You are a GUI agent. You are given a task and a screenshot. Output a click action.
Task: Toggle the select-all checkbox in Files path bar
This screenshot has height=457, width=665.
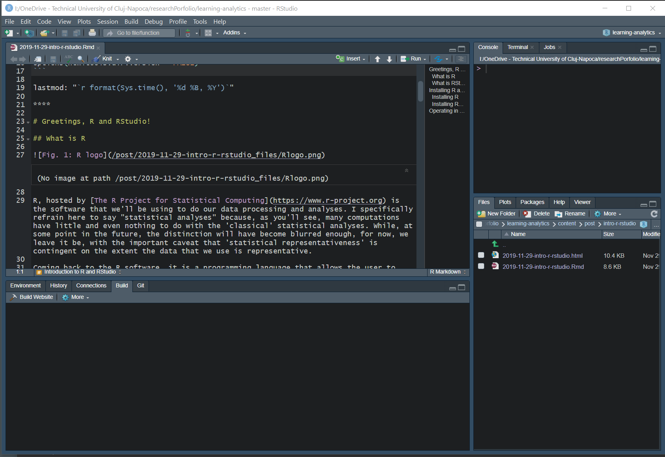point(479,224)
